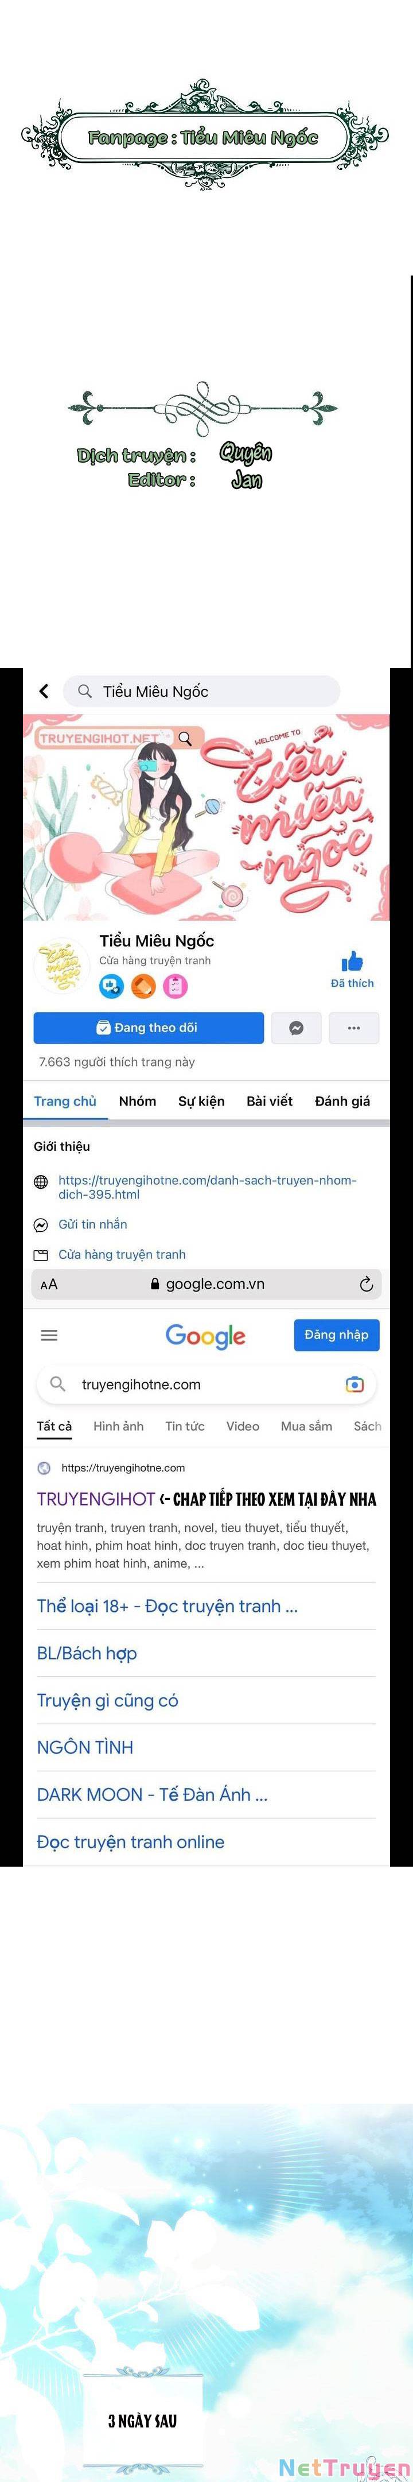Click the NGÔN TÌNH sitelink
Image resolution: width=413 pixels, height=2482 pixels.
coord(85,1747)
